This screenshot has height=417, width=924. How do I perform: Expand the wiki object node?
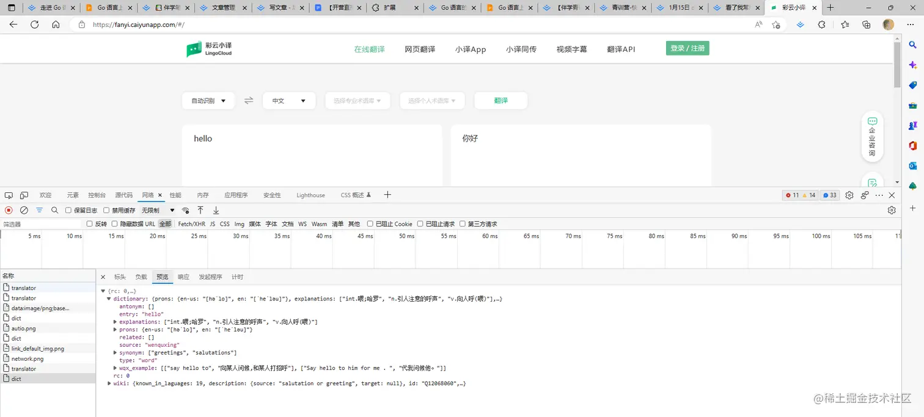[x=109, y=383]
